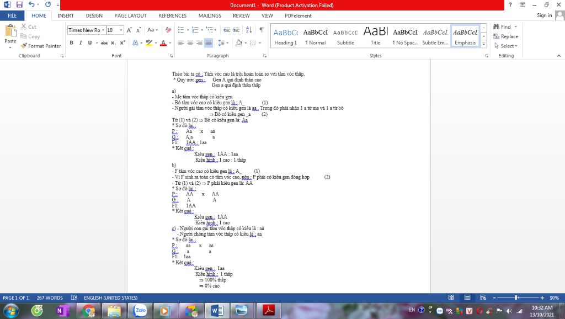
Task: Open the Change Case dropdown
Action: point(153,30)
